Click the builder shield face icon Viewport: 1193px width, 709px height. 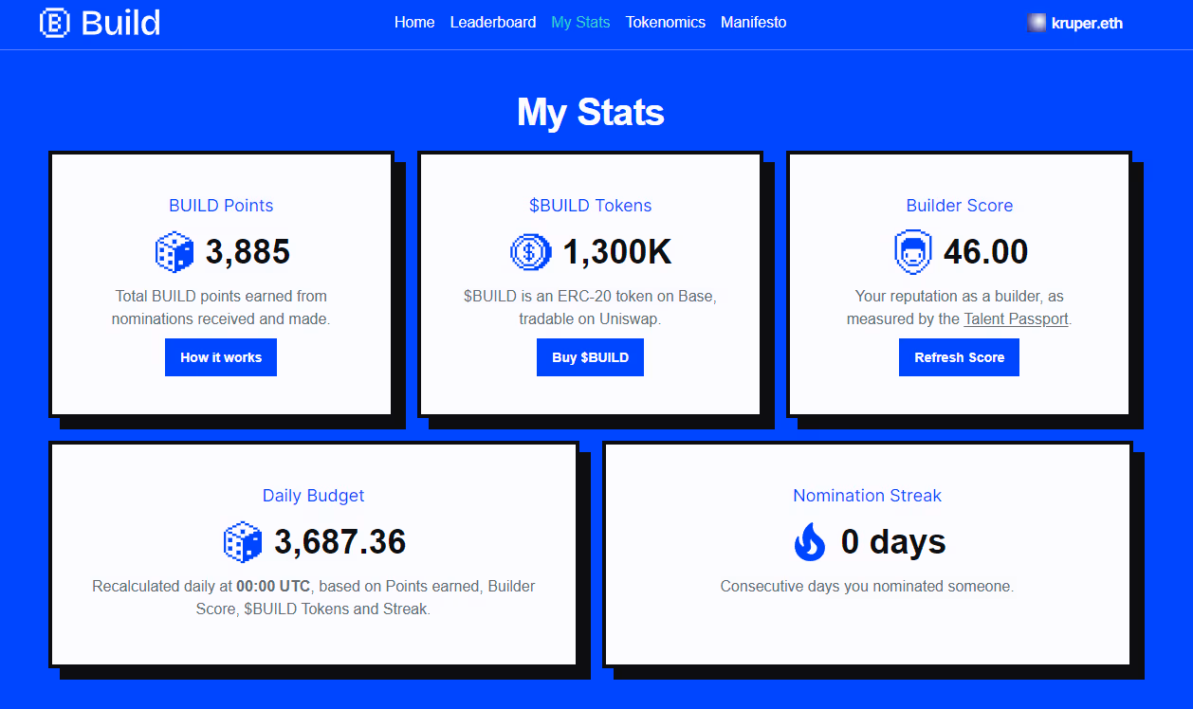pos(912,252)
